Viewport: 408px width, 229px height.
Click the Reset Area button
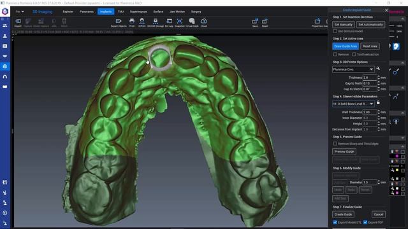pyautogui.click(x=370, y=46)
